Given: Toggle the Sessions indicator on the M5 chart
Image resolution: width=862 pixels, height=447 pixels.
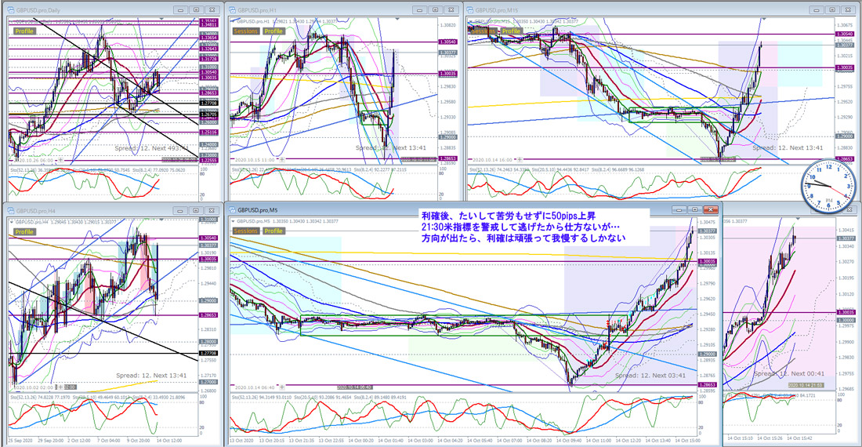Looking at the screenshot, I should (x=245, y=231).
